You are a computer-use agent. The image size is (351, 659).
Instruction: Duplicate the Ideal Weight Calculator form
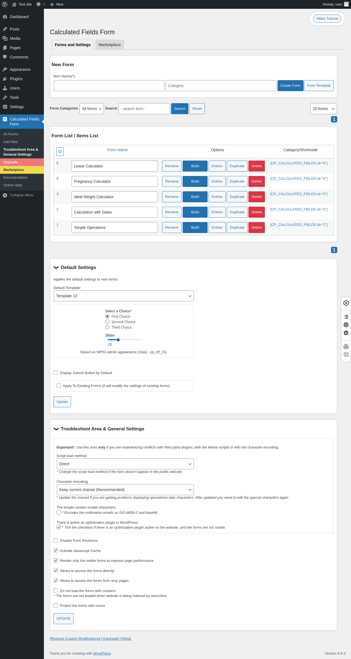[237, 197]
